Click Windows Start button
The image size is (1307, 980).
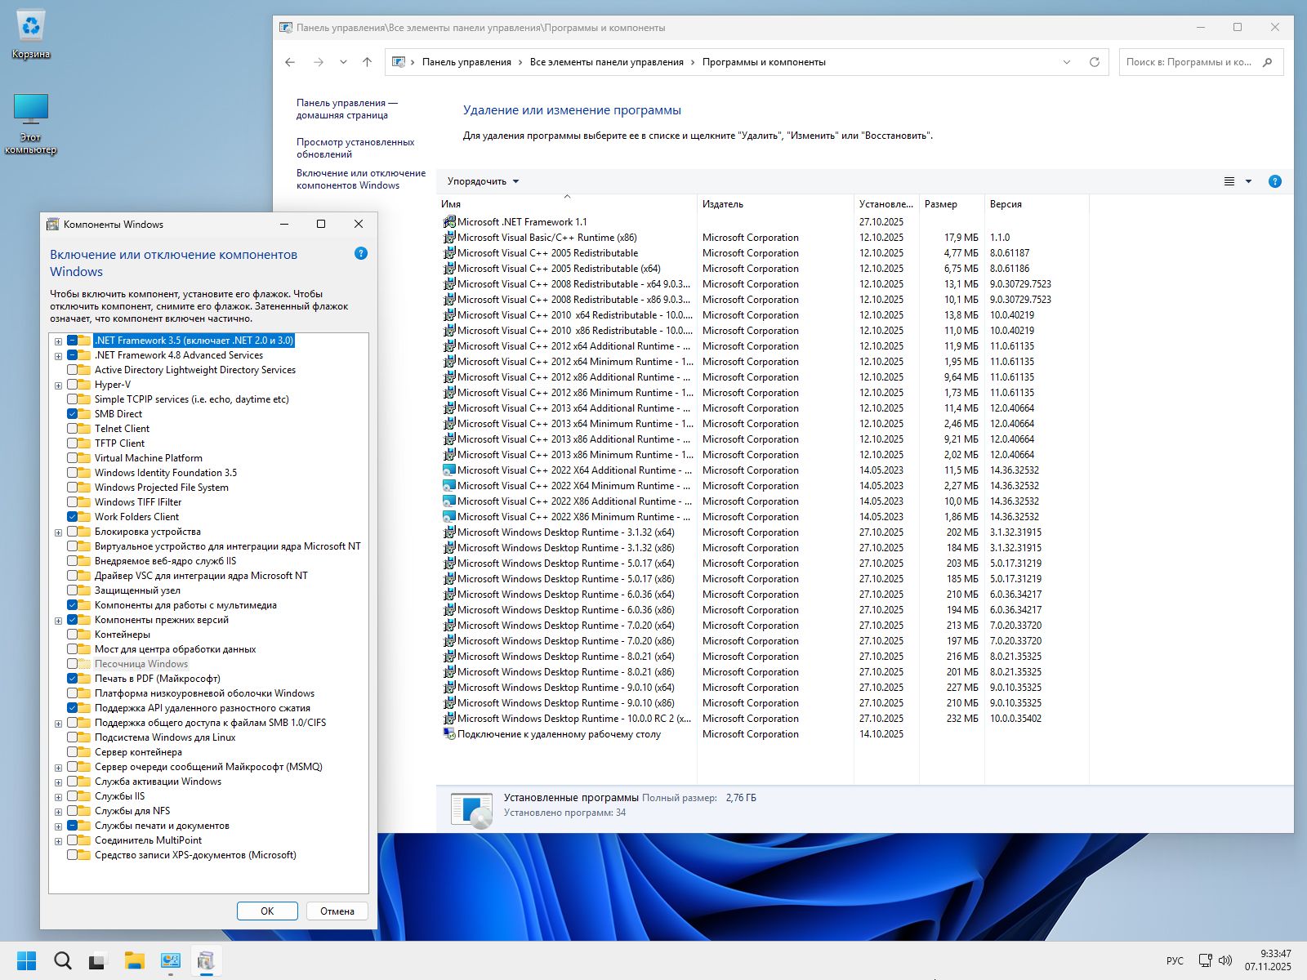point(27,960)
